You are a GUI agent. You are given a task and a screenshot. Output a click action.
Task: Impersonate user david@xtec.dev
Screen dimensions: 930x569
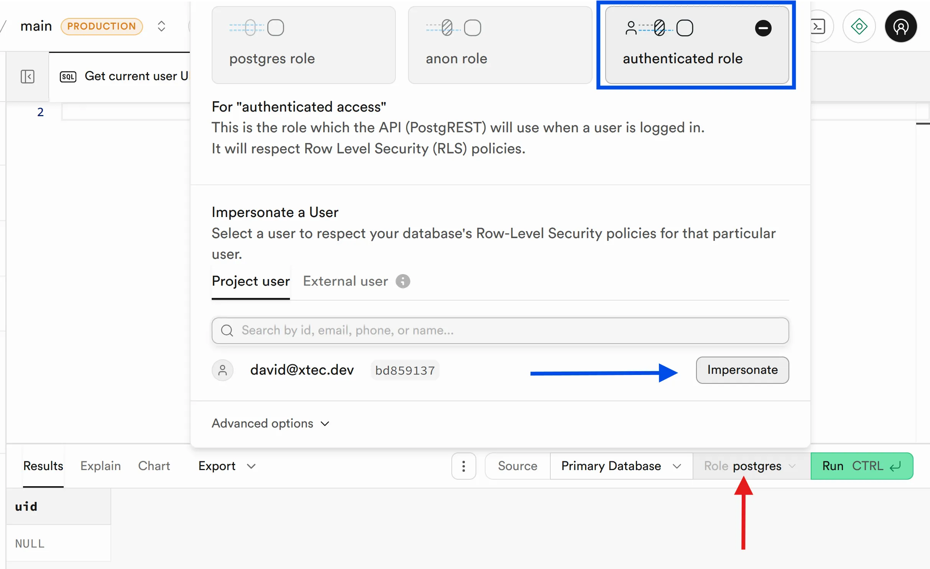tap(742, 370)
